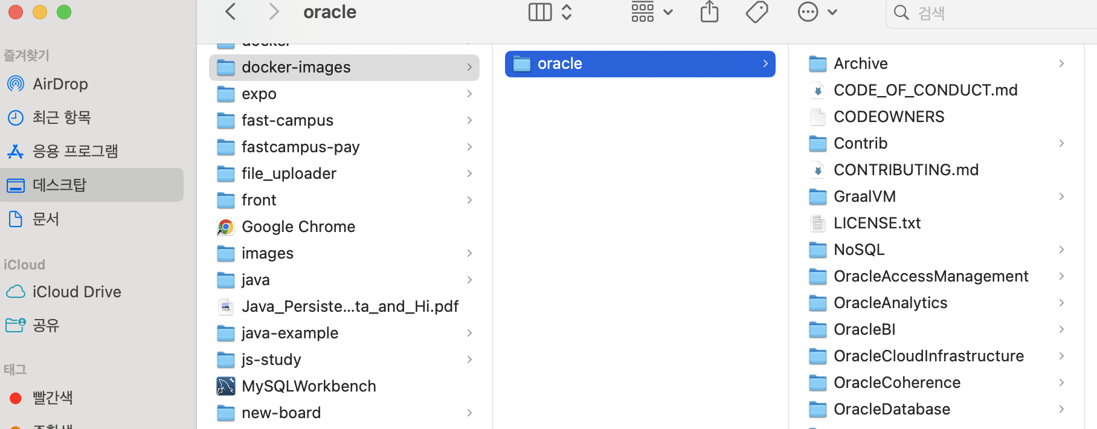Expand the OracleCloudInfrastructure folder chevron
This screenshot has width=1097, height=429.
click(1061, 356)
